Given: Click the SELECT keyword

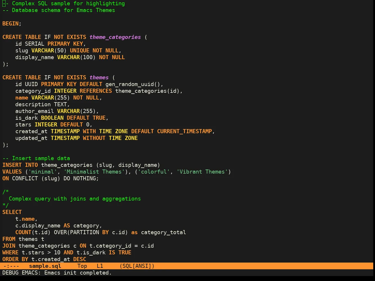Looking at the screenshot, I should [12, 212].
